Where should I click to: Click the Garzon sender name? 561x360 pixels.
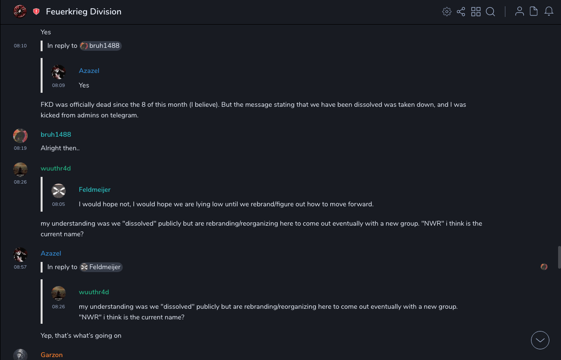click(52, 355)
